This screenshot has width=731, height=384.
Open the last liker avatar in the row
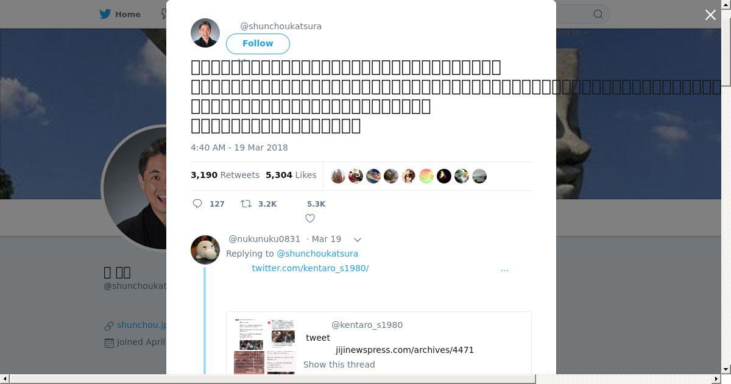pyautogui.click(x=479, y=176)
